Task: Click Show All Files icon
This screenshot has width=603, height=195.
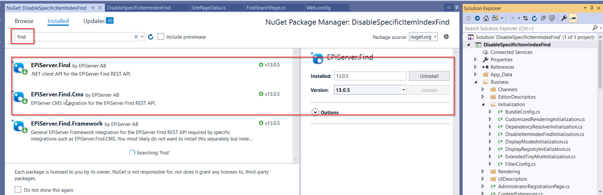Action: (552, 18)
